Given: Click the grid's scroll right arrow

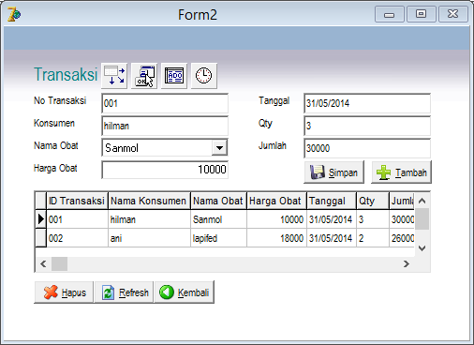Looking at the screenshot, I should pos(407,264).
